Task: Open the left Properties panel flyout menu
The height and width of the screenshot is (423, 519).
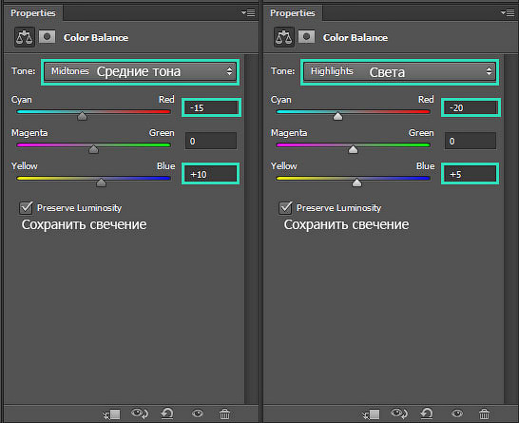Action: [248, 13]
